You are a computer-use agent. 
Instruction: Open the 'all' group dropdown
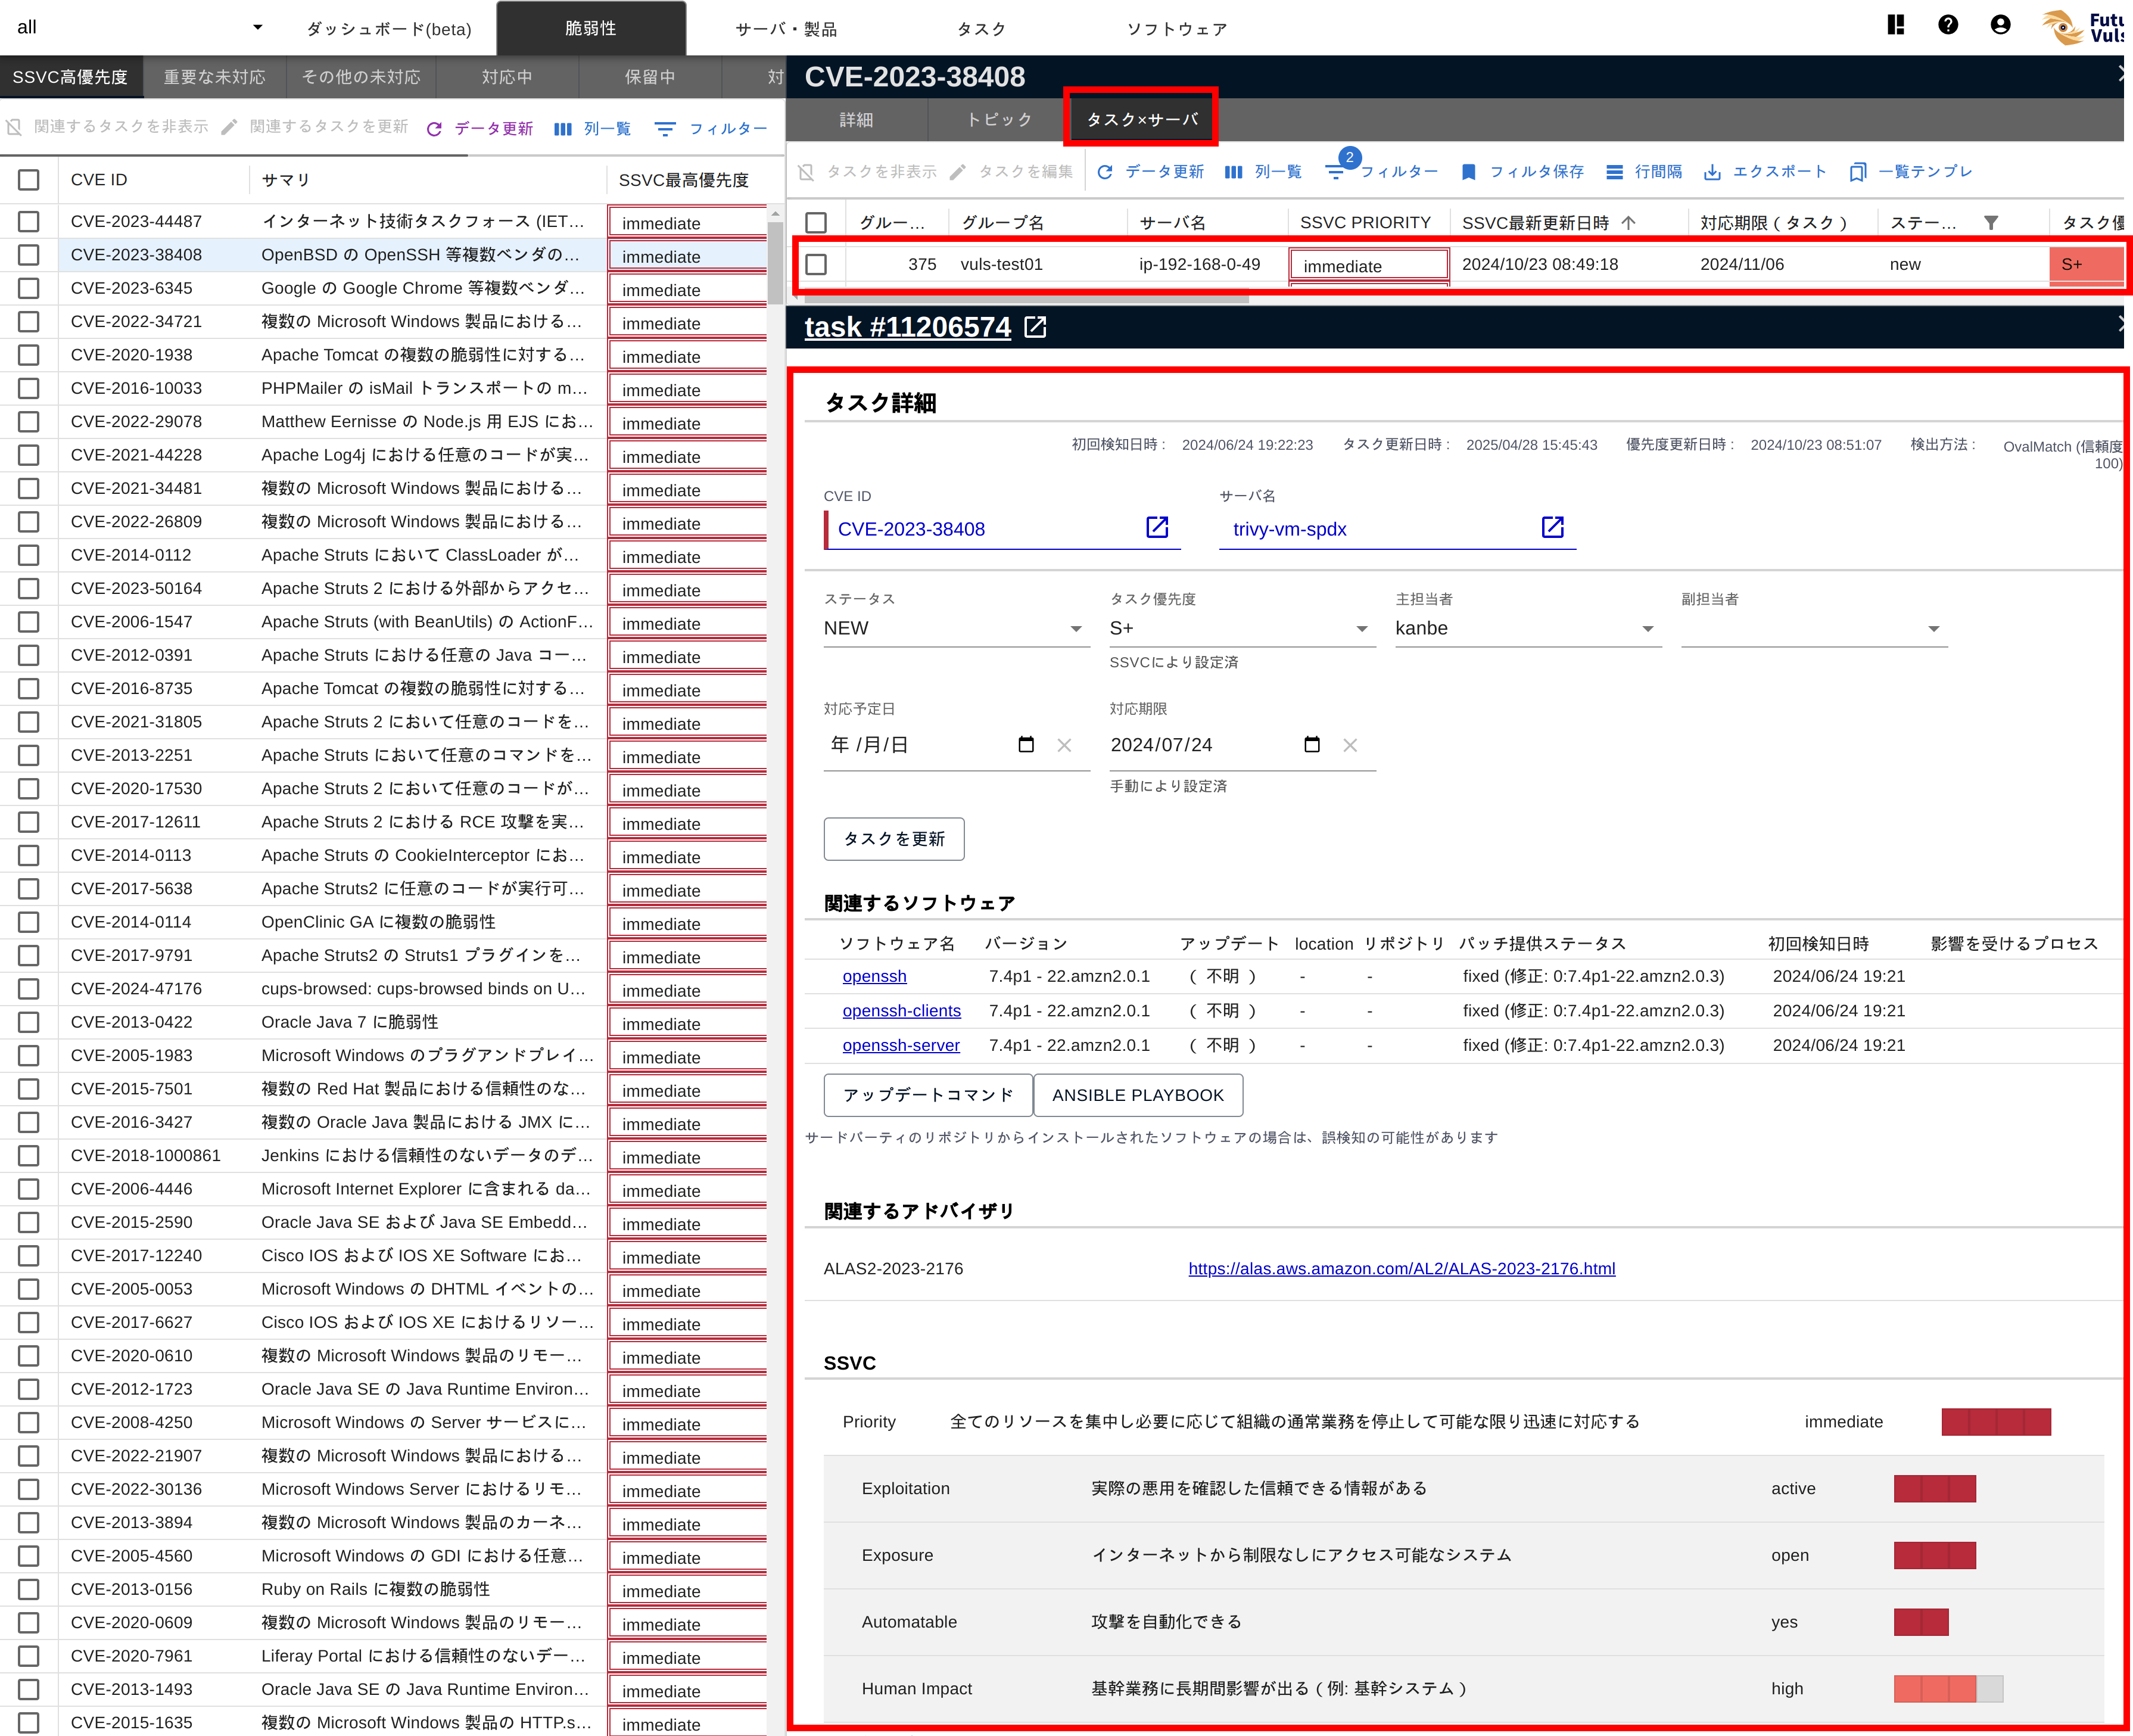pos(140,27)
